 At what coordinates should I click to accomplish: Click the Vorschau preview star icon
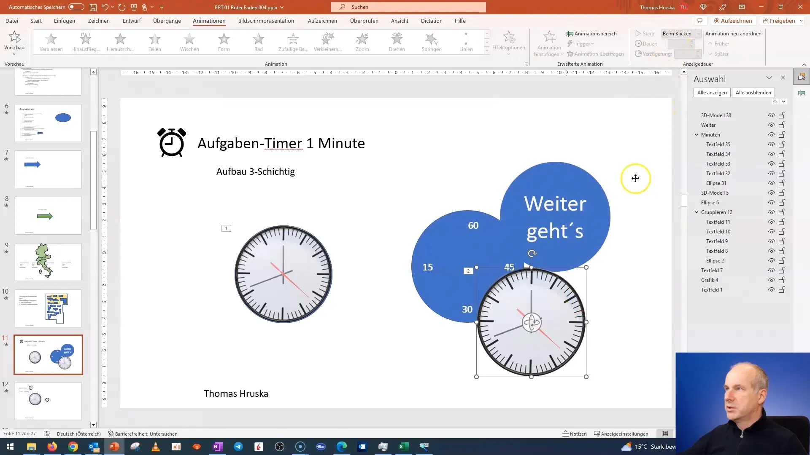(x=14, y=37)
